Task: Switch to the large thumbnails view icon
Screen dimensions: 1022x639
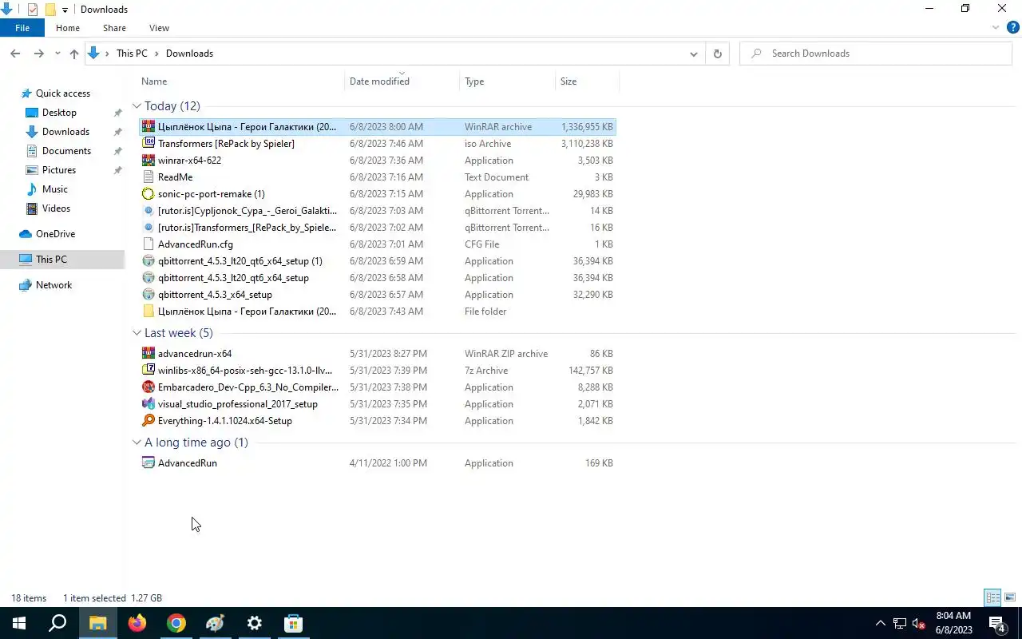Action: [x=1010, y=597]
